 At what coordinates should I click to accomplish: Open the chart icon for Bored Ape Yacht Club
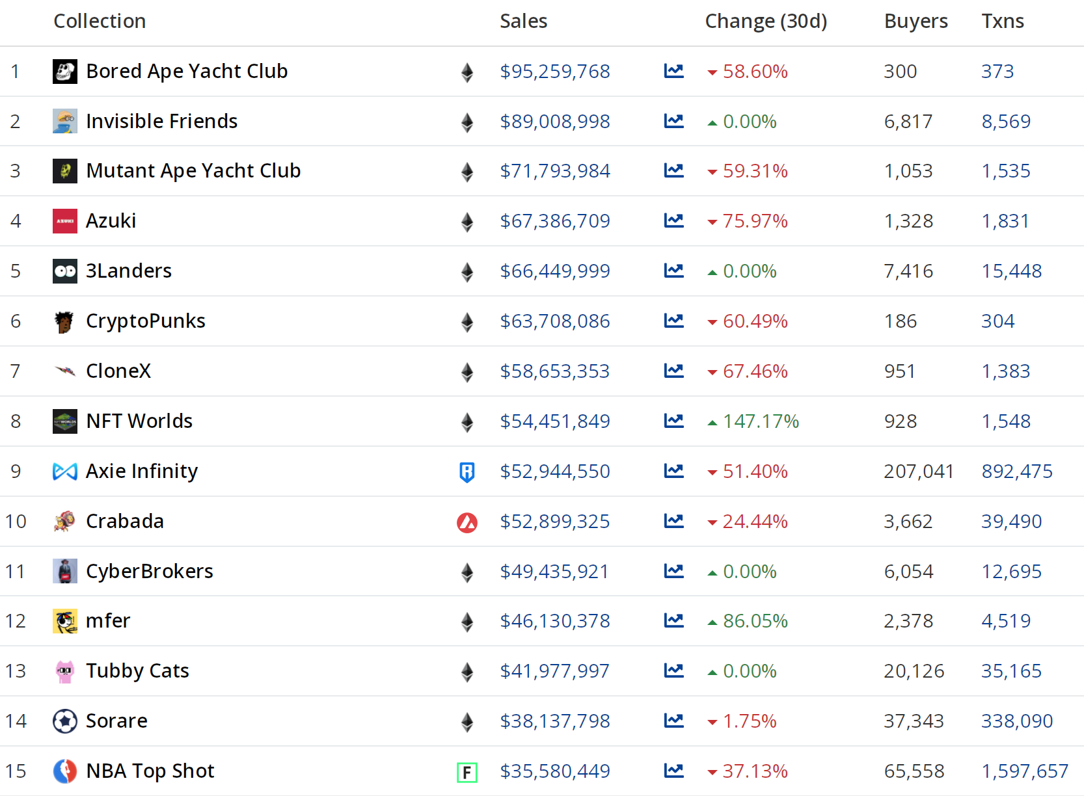coord(673,71)
